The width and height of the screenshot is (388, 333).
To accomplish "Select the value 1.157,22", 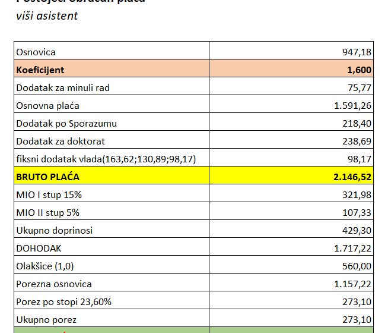I will (353, 284).
